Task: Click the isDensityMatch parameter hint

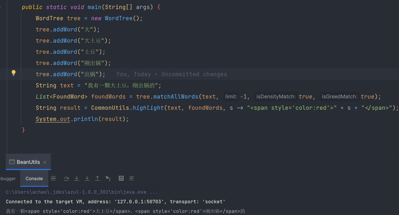Action: pyautogui.click(x=276, y=97)
